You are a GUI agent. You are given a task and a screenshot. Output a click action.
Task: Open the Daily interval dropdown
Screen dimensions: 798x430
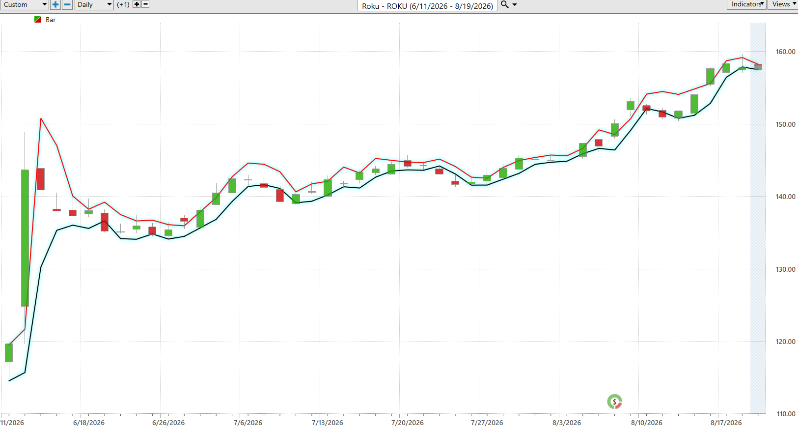(x=95, y=4)
